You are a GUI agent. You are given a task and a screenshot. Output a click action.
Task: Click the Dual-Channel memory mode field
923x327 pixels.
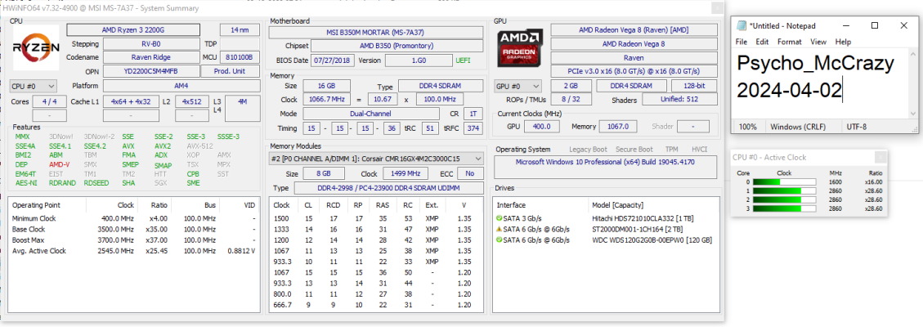[371, 114]
